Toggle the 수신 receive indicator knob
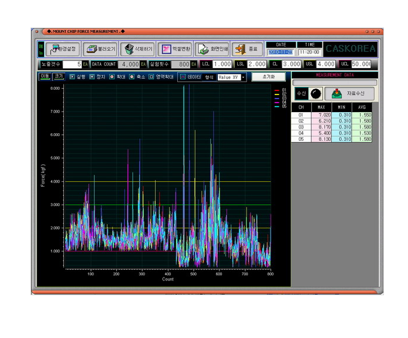This screenshot has height=338, width=408. click(x=316, y=94)
